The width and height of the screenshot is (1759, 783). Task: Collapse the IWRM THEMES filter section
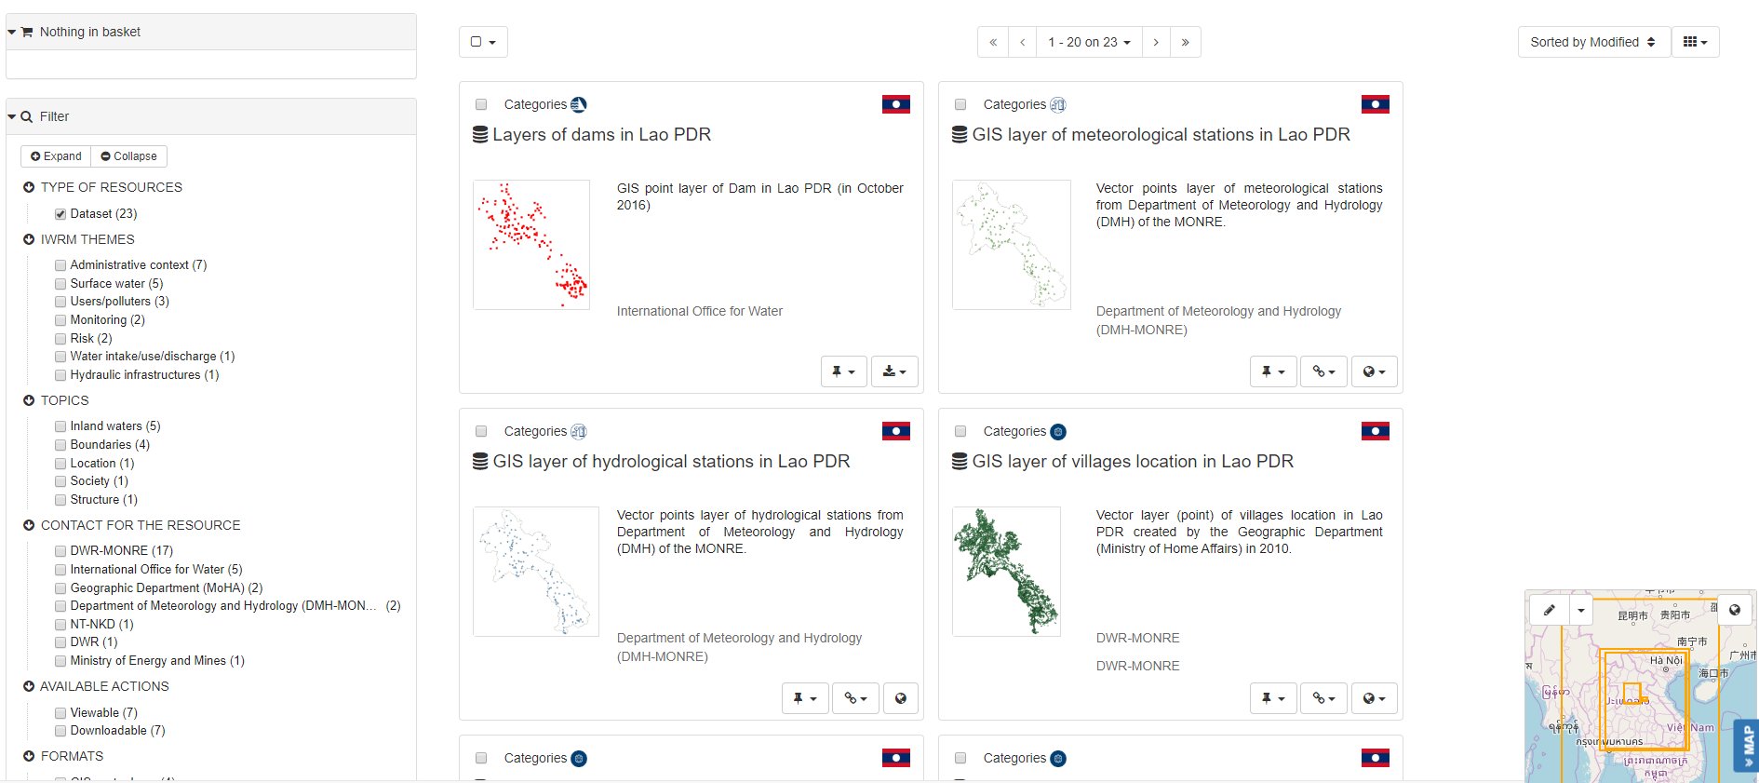click(29, 239)
